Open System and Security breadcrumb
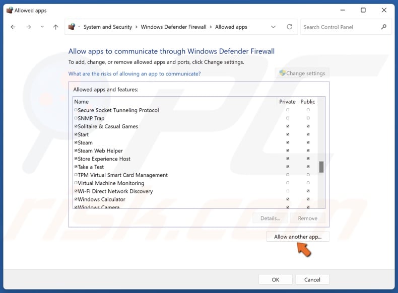 tap(108, 27)
